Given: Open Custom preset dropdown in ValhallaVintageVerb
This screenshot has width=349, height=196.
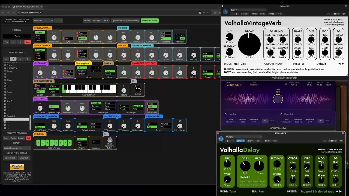Looking at the screenshot, I should point(248,10).
